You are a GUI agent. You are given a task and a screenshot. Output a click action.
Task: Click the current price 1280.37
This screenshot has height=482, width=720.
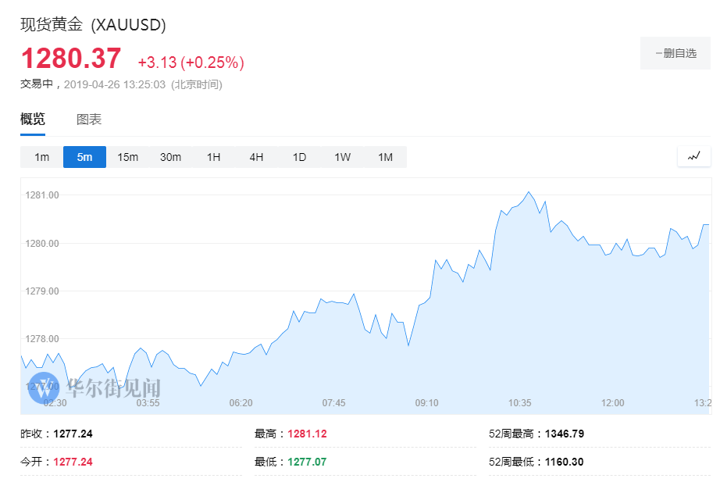71,59
